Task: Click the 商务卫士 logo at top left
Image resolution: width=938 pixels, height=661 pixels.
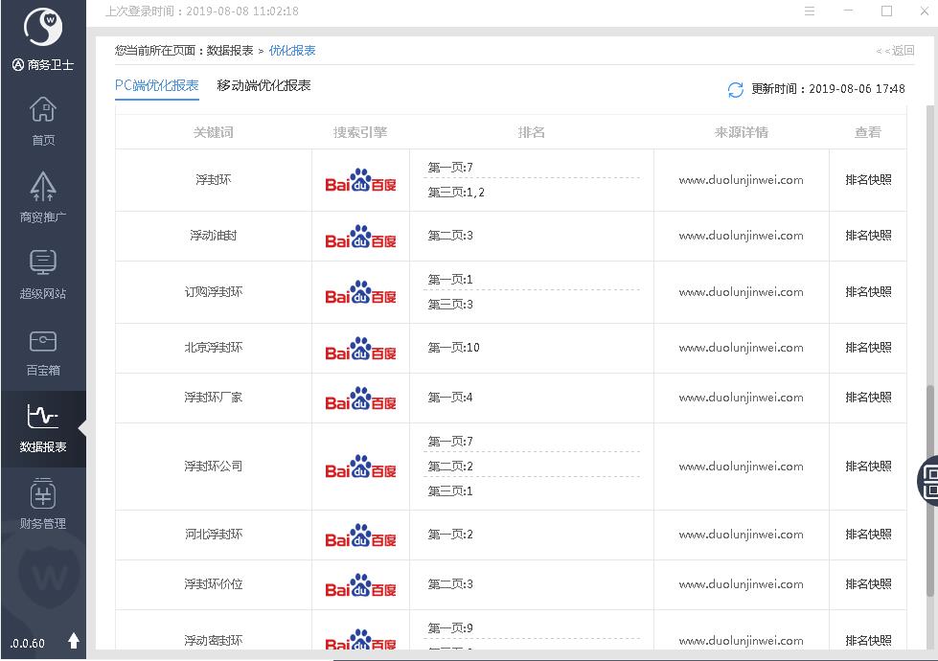Action: point(43,29)
